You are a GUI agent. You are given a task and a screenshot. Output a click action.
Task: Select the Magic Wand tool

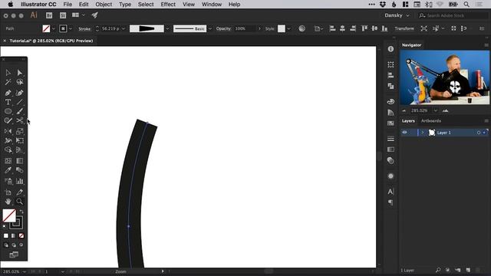[8, 82]
